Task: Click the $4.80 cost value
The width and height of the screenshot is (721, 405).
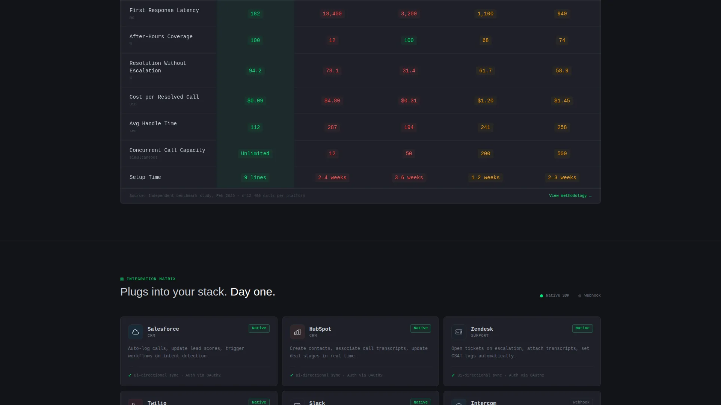Action: pyautogui.click(x=332, y=101)
